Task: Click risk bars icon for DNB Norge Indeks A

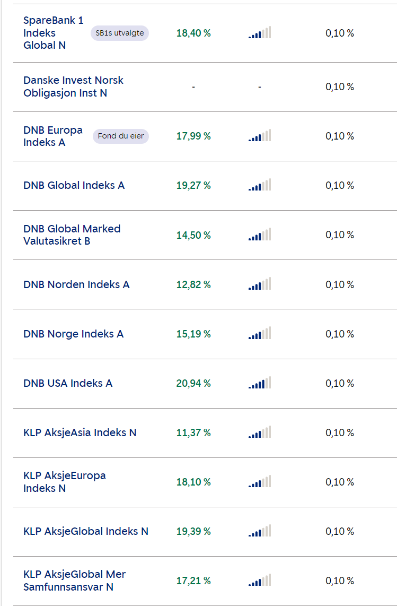Action: [x=260, y=333]
